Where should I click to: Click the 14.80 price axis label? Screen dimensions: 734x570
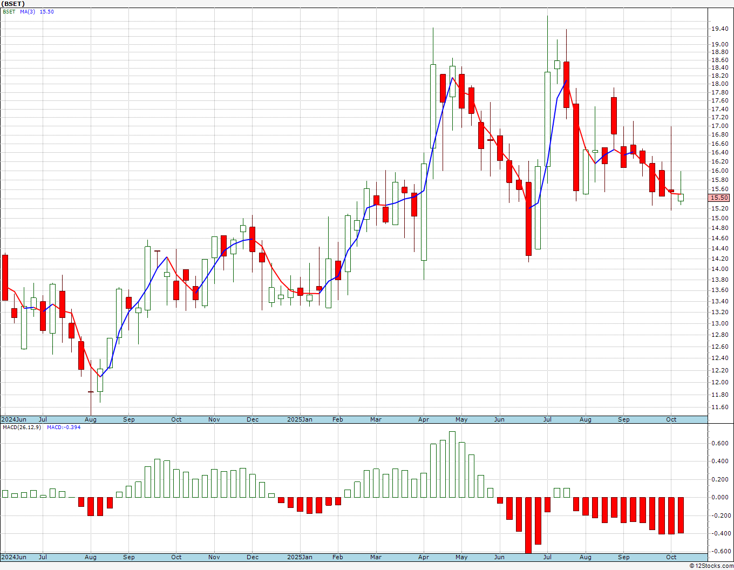pyautogui.click(x=719, y=228)
